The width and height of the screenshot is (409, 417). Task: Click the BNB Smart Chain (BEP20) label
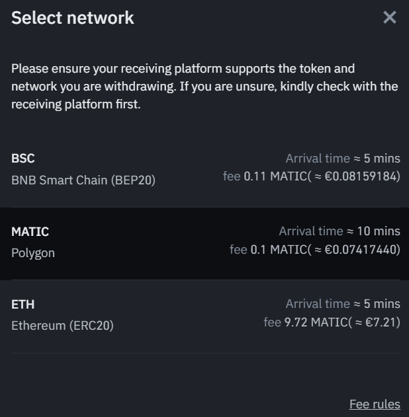coord(83,180)
